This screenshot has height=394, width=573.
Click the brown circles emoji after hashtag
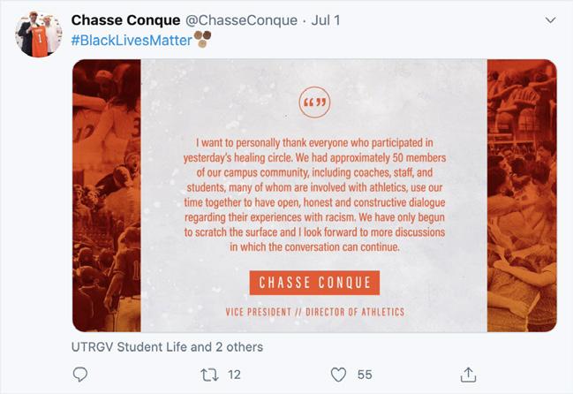pyautogui.click(x=202, y=39)
